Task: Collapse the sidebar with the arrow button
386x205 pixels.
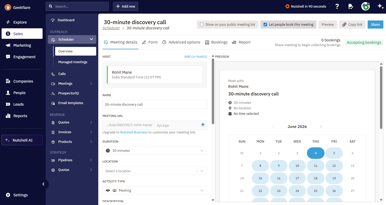Action: pos(44,184)
